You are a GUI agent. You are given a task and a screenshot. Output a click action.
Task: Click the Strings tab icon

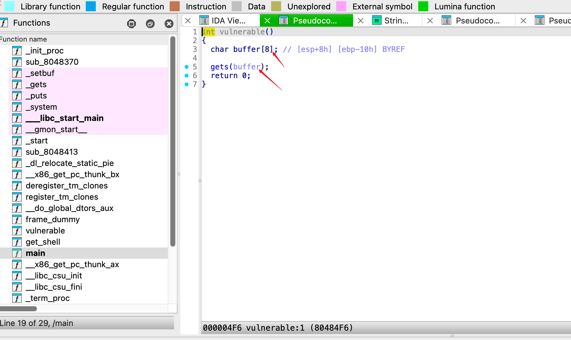(x=377, y=21)
